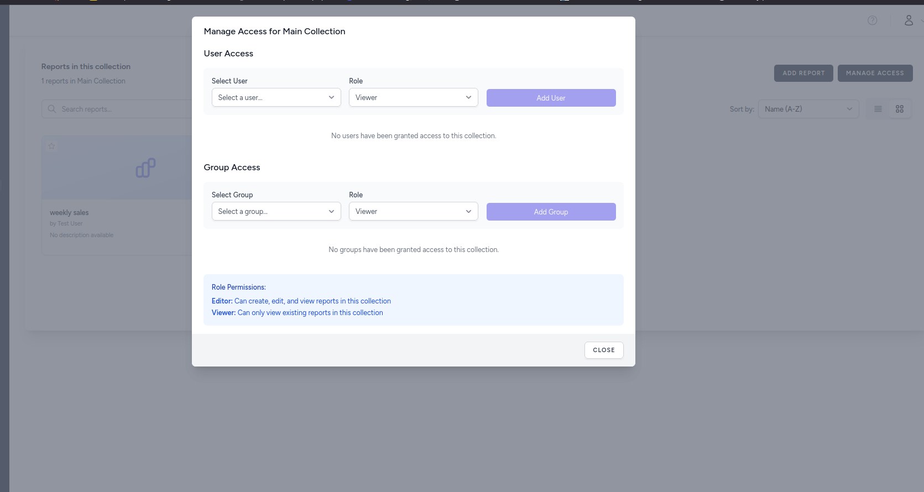The image size is (924, 492).
Task: Star the weekly sales report
Action: [x=51, y=146]
